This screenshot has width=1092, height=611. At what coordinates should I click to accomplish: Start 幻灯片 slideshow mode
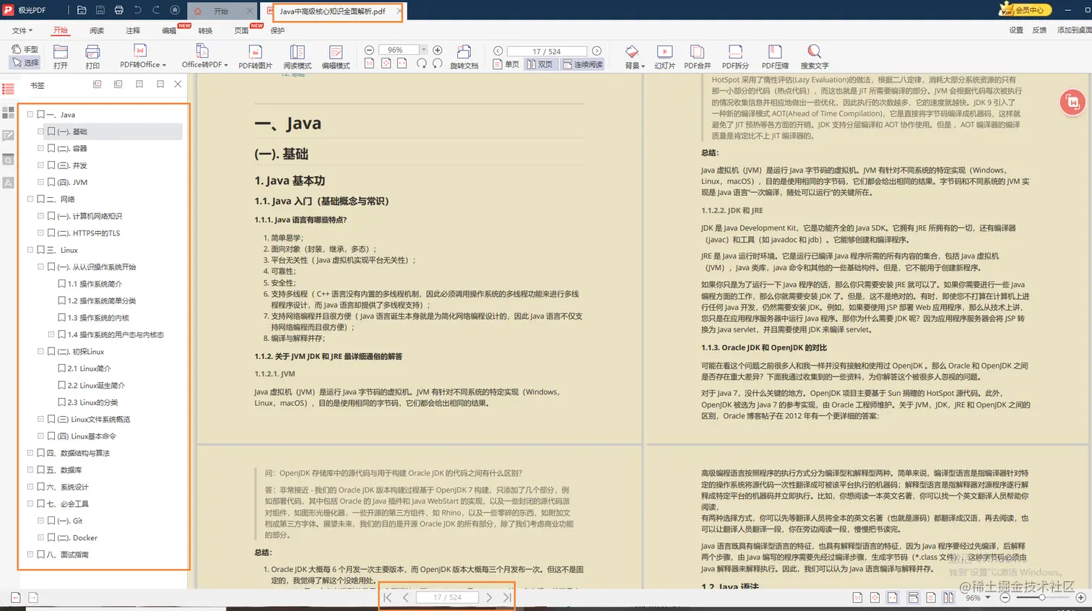(x=664, y=57)
